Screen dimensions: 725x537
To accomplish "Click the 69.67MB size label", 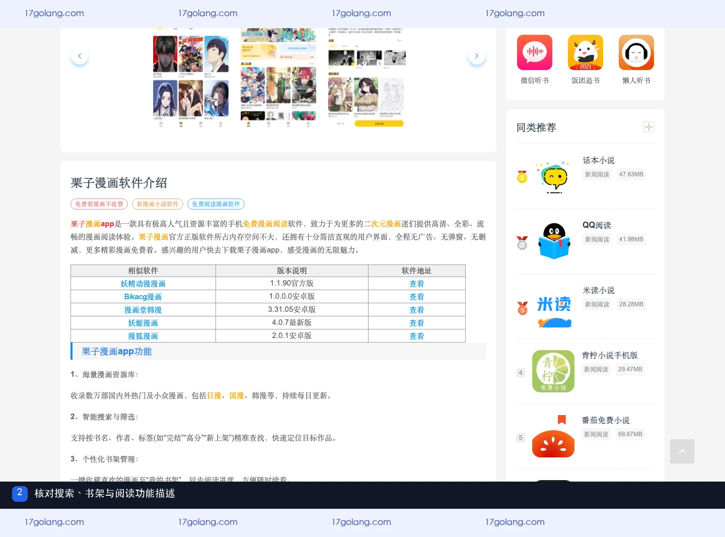I will click(630, 434).
